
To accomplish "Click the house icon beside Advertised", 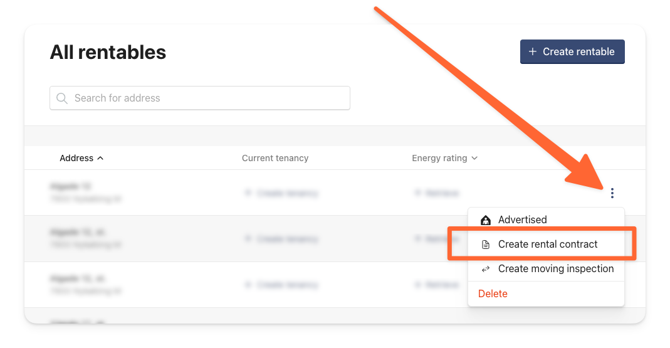I will 485,220.
